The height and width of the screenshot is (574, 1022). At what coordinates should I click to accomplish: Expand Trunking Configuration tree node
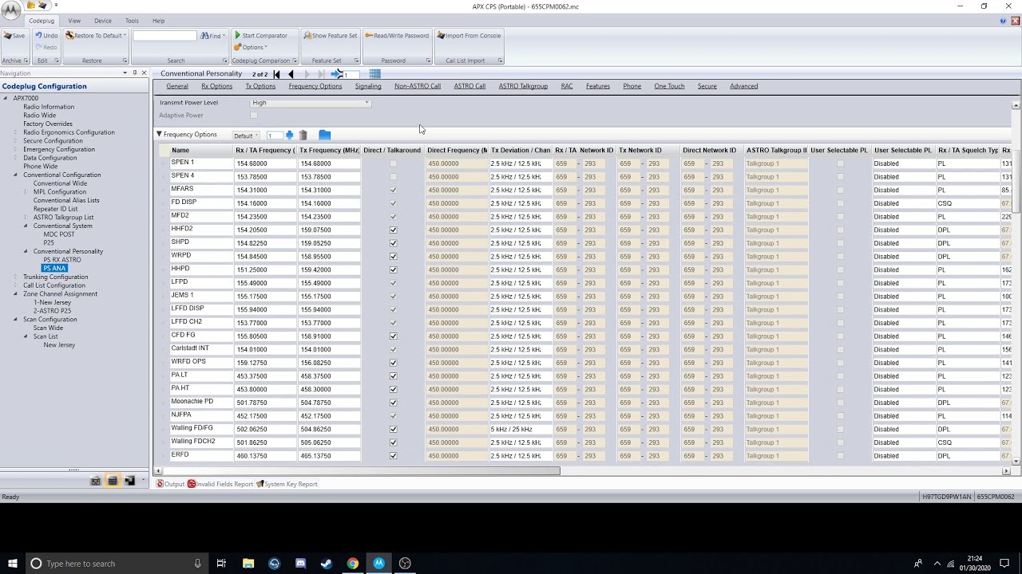coord(16,277)
